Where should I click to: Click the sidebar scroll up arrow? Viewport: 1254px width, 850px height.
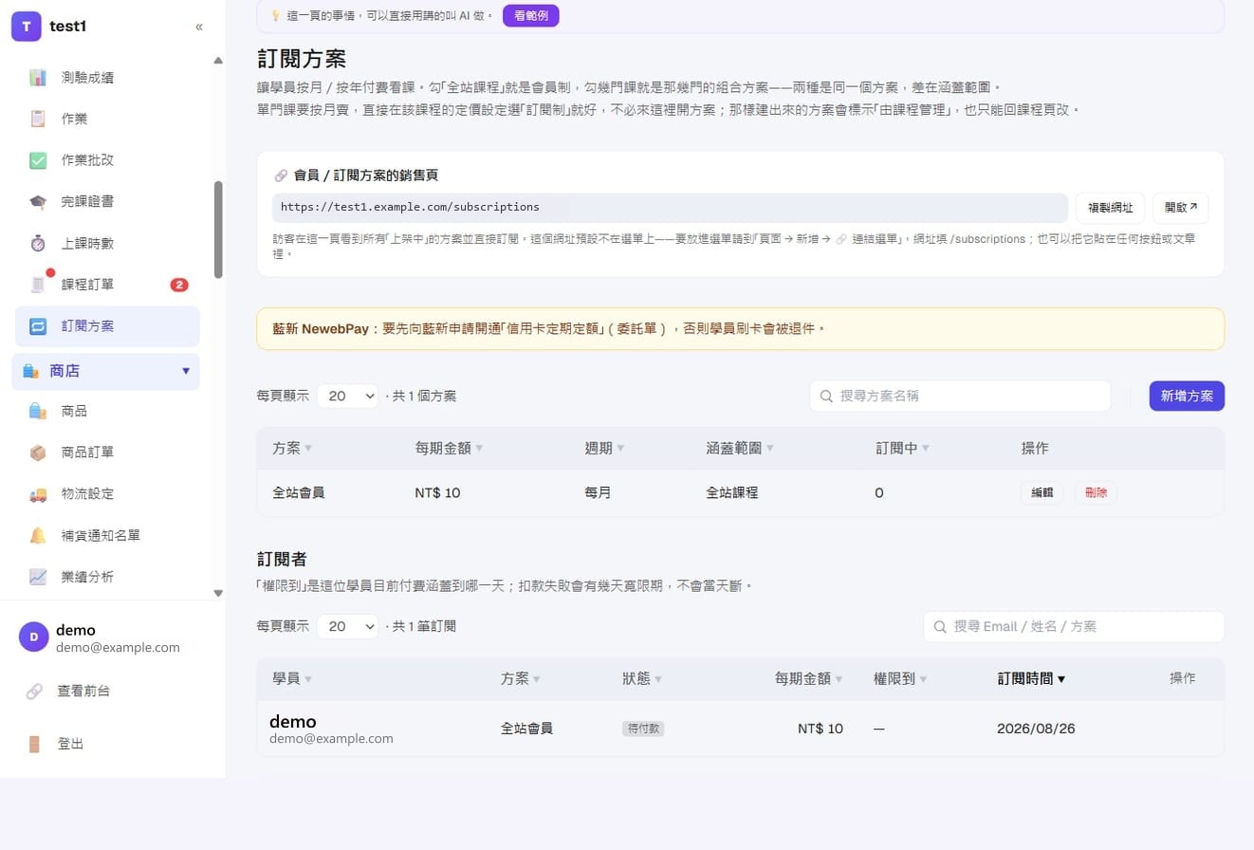tap(218, 61)
